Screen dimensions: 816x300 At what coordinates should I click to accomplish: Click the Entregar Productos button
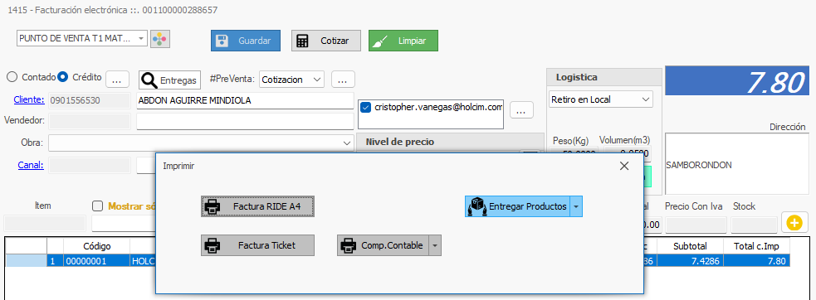click(x=518, y=206)
